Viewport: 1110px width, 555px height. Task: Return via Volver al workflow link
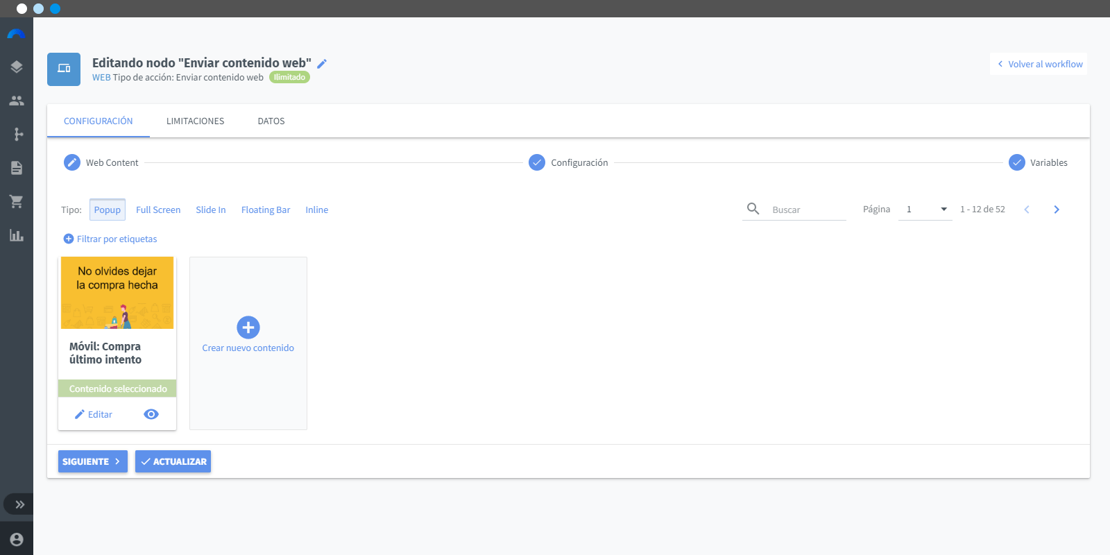point(1039,64)
